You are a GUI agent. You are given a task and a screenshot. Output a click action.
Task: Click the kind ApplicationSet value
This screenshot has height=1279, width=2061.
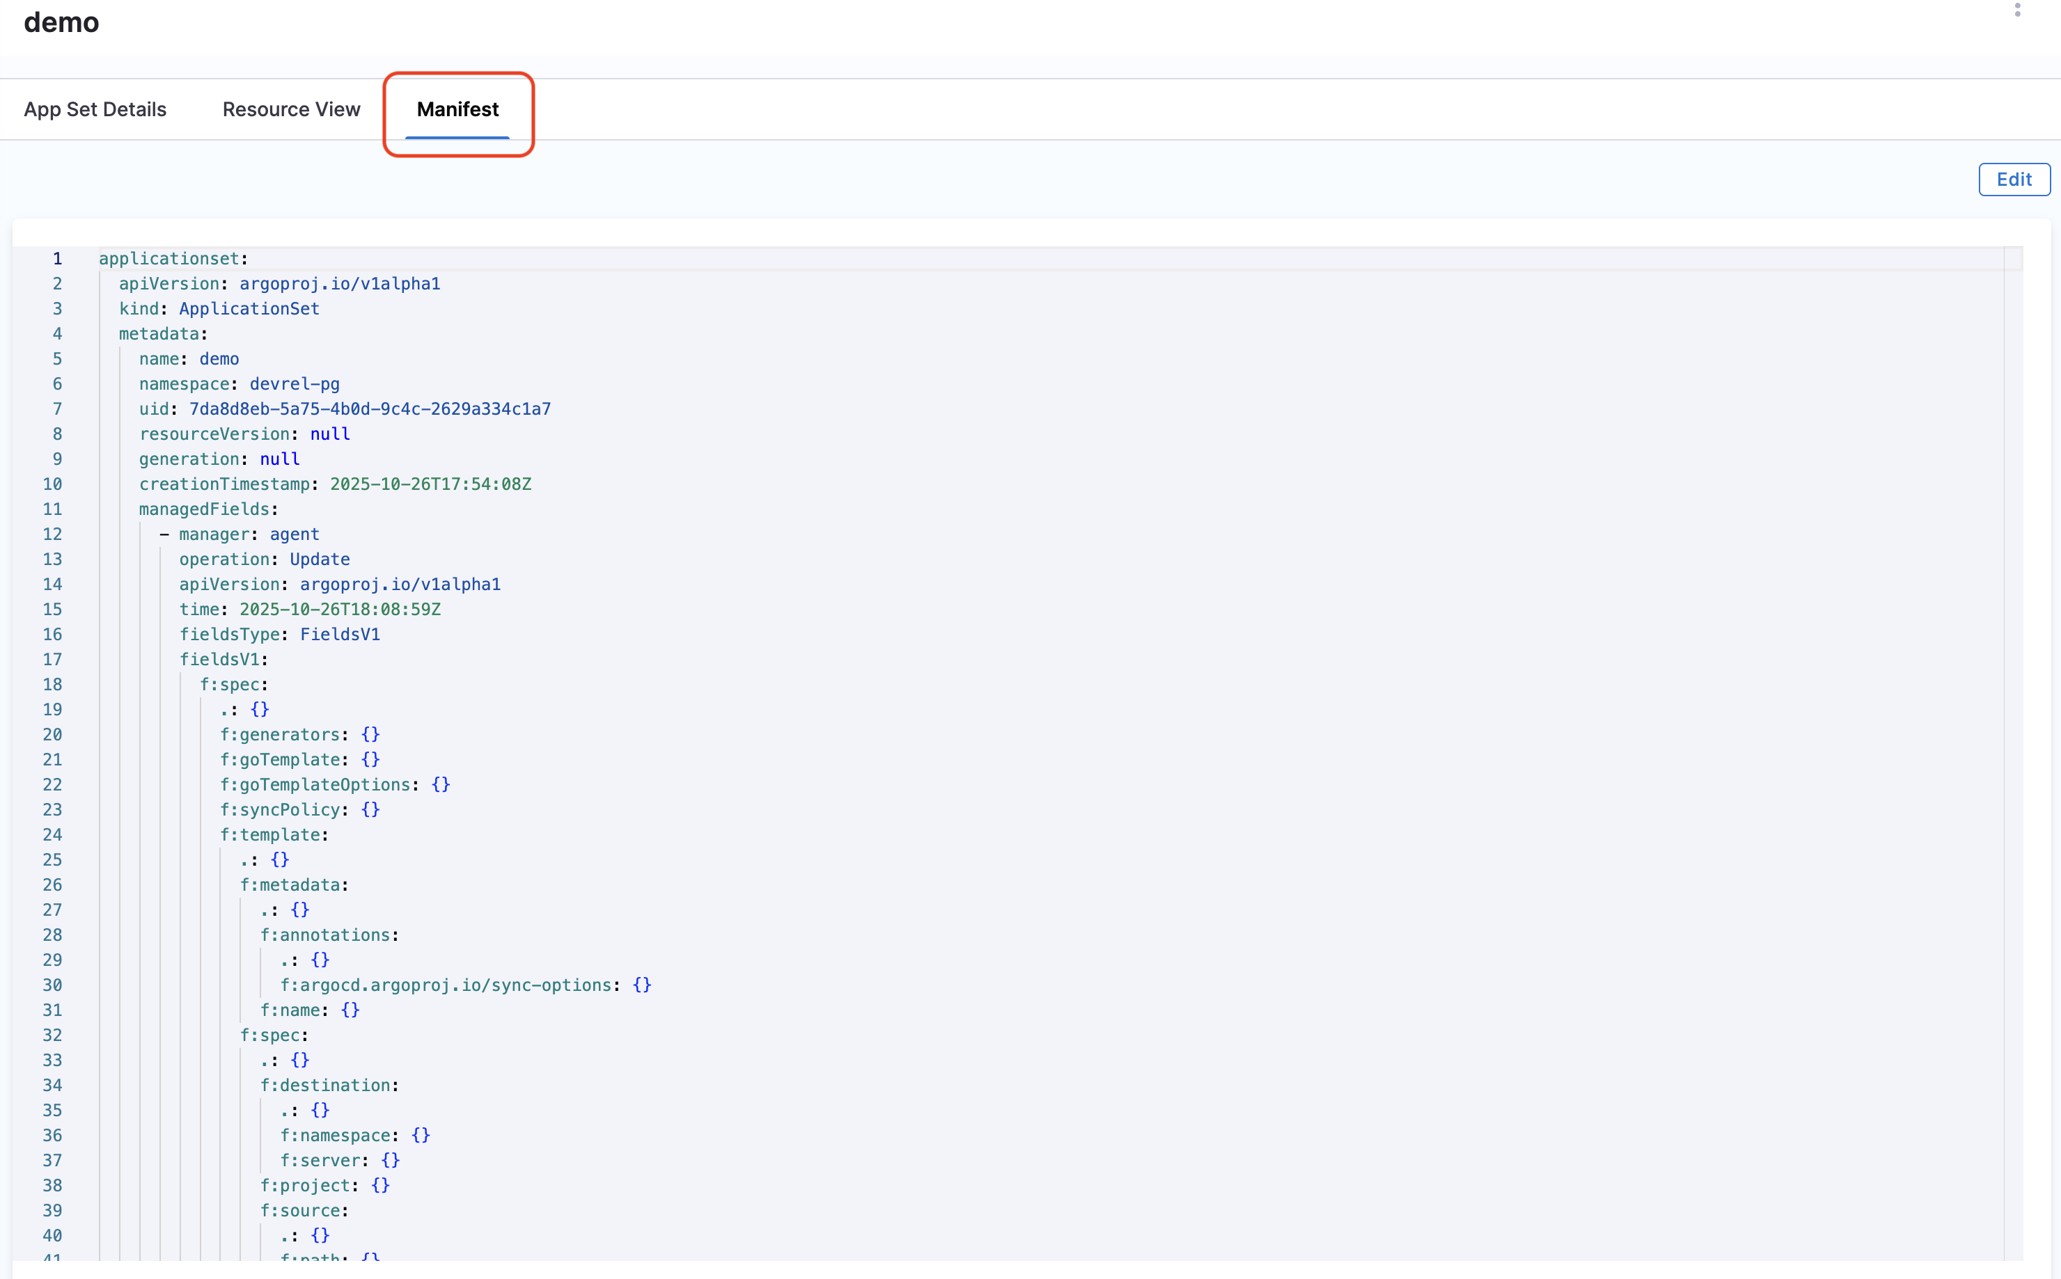[x=249, y=309]
